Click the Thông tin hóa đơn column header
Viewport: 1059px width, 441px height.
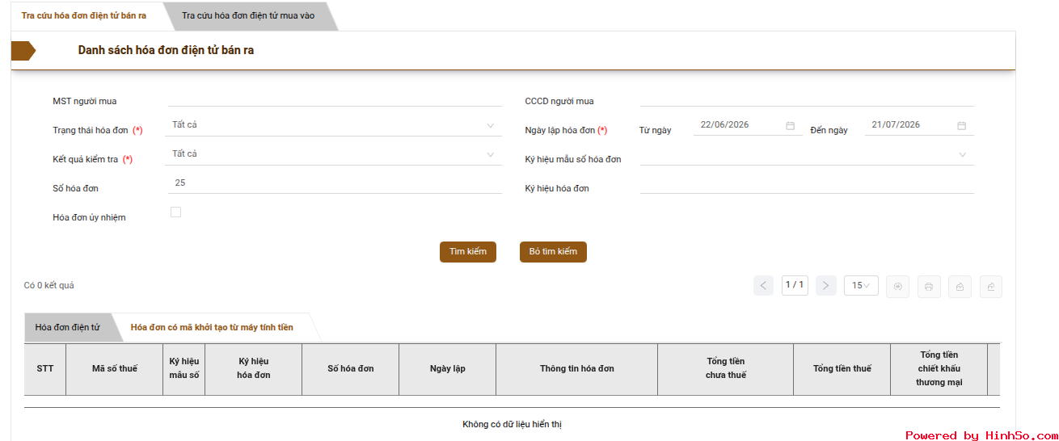click(x=577, y=369)
